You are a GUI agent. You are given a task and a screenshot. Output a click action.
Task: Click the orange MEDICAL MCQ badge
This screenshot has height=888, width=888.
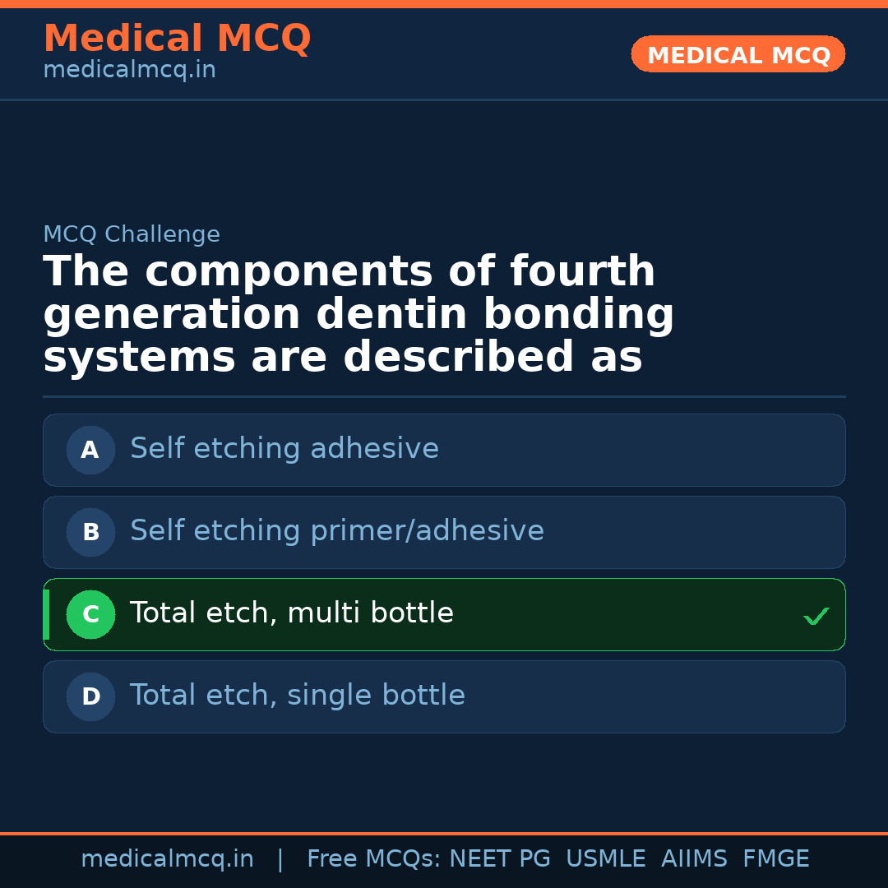[x=738, y=55]
